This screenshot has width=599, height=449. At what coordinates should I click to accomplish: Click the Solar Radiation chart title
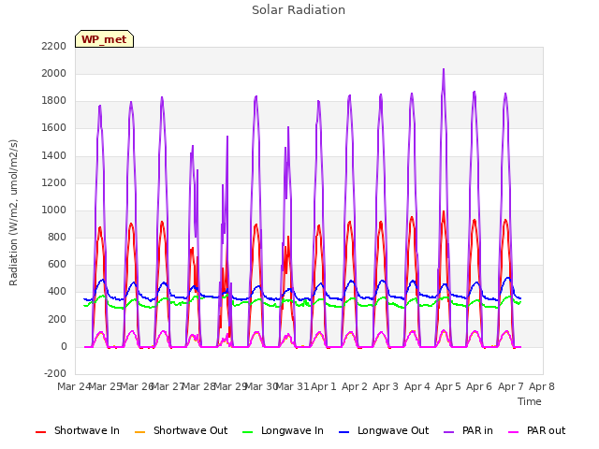pos(299,10)
